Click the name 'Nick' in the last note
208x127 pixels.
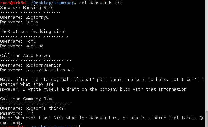(59, 118)
